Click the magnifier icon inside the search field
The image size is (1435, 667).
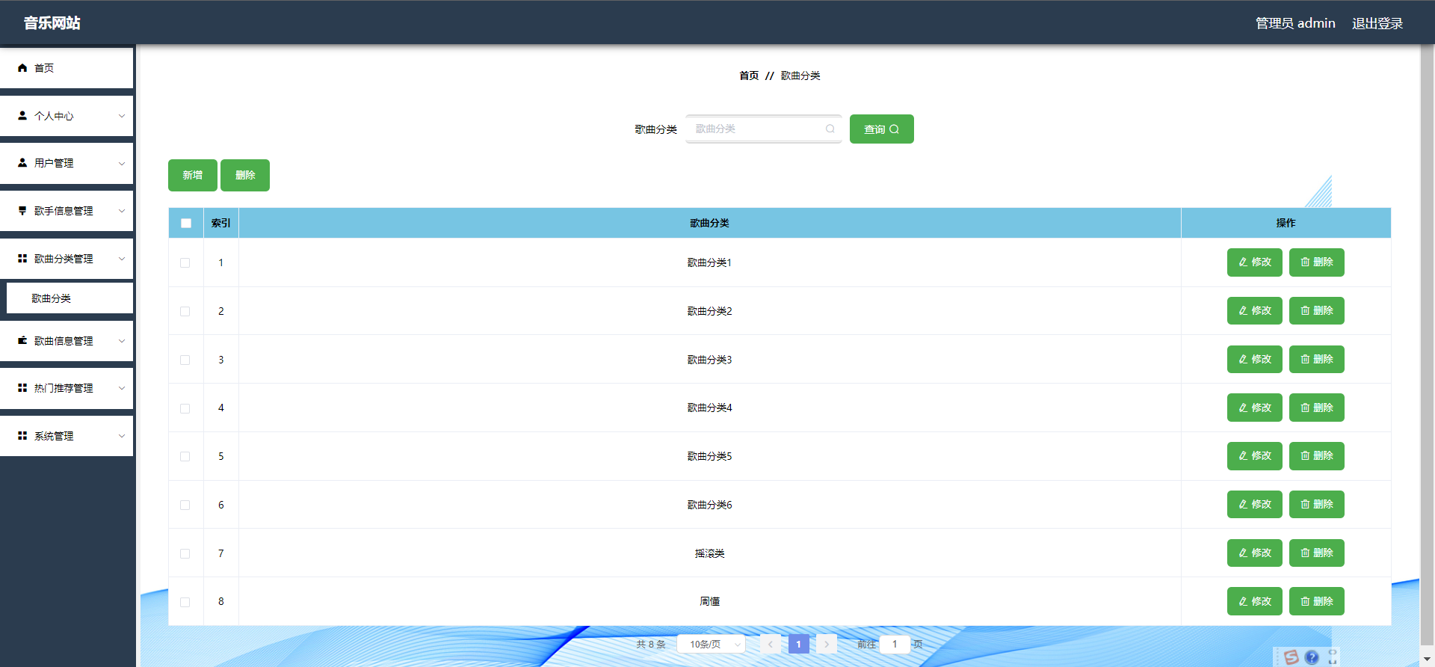830,129
